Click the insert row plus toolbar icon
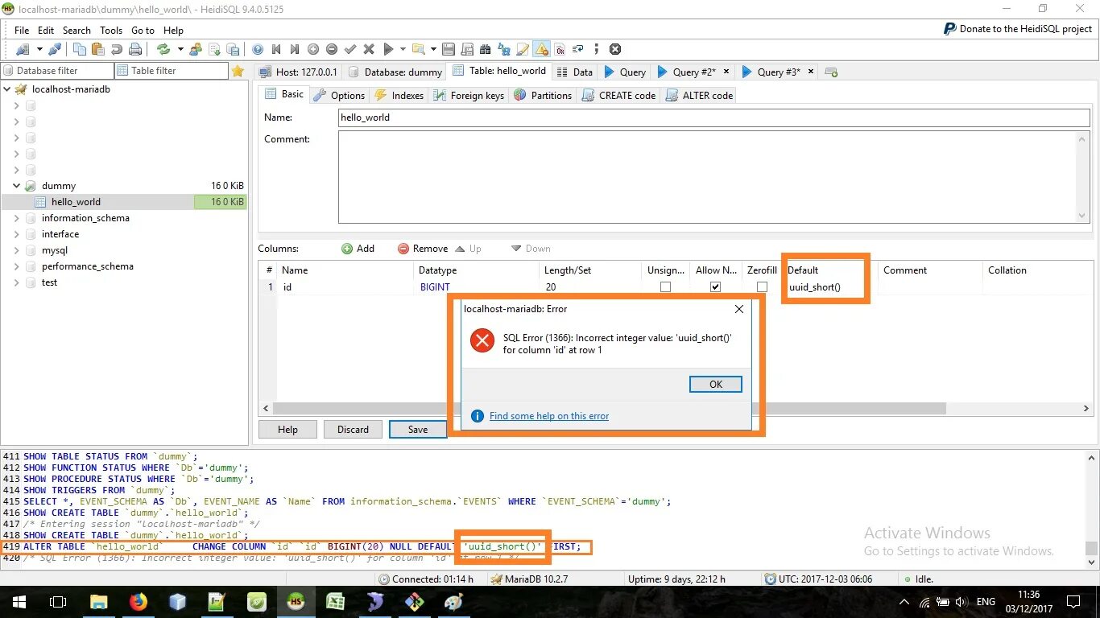The width and height of the screenshot is (1100, 618). point(313,49)
